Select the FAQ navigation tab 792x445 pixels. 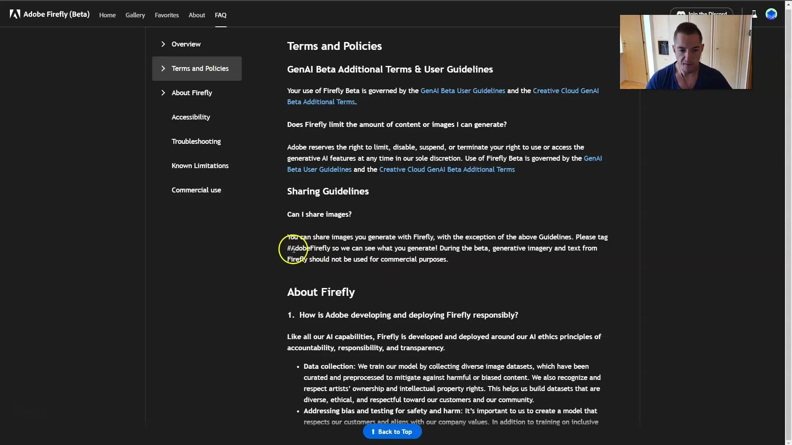[220, 15]
